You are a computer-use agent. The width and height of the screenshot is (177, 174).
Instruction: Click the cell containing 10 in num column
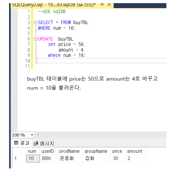coord(33,158)
